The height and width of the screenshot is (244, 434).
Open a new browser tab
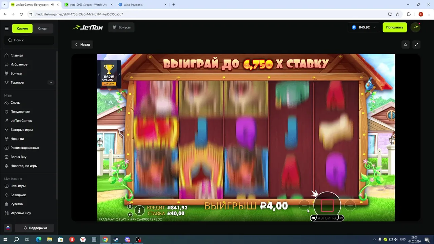click(174, 5)
